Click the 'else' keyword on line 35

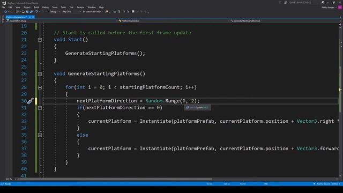pyautogui.click(x=83, y=135)
